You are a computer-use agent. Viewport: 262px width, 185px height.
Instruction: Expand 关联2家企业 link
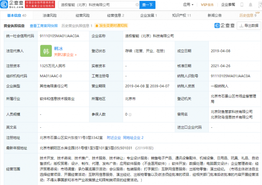coord(65,55)
